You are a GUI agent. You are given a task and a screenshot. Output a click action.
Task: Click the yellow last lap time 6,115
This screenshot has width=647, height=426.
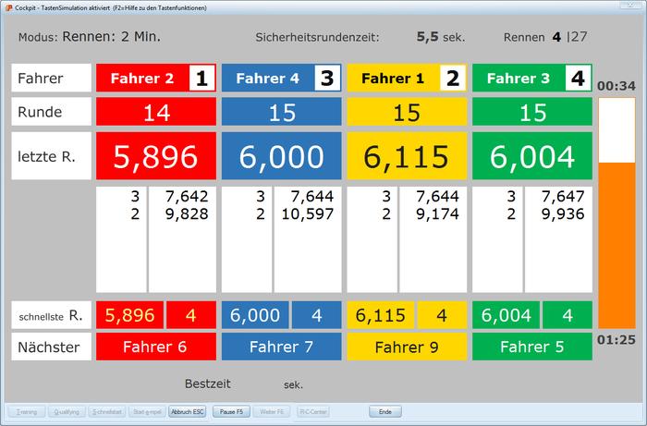click(407, 156)
